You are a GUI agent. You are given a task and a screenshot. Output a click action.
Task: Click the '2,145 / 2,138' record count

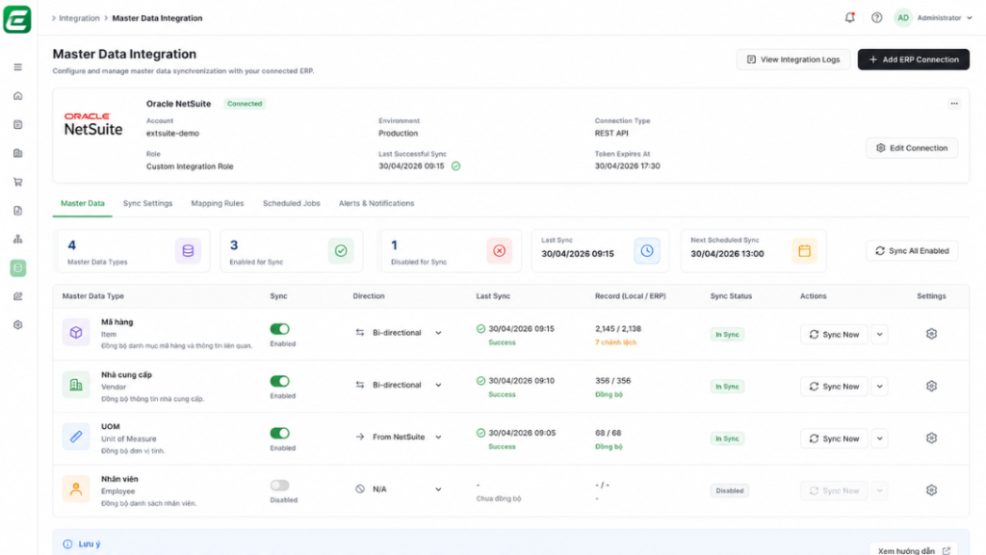click(617, 329)
